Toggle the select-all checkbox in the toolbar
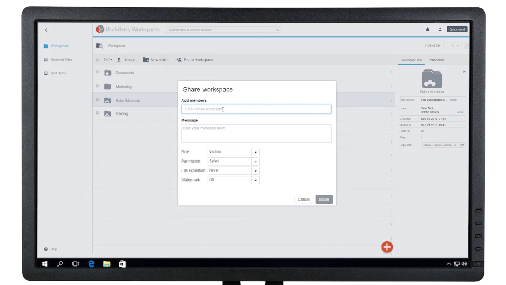Viewport: 506px width, 285px height. 98,60
